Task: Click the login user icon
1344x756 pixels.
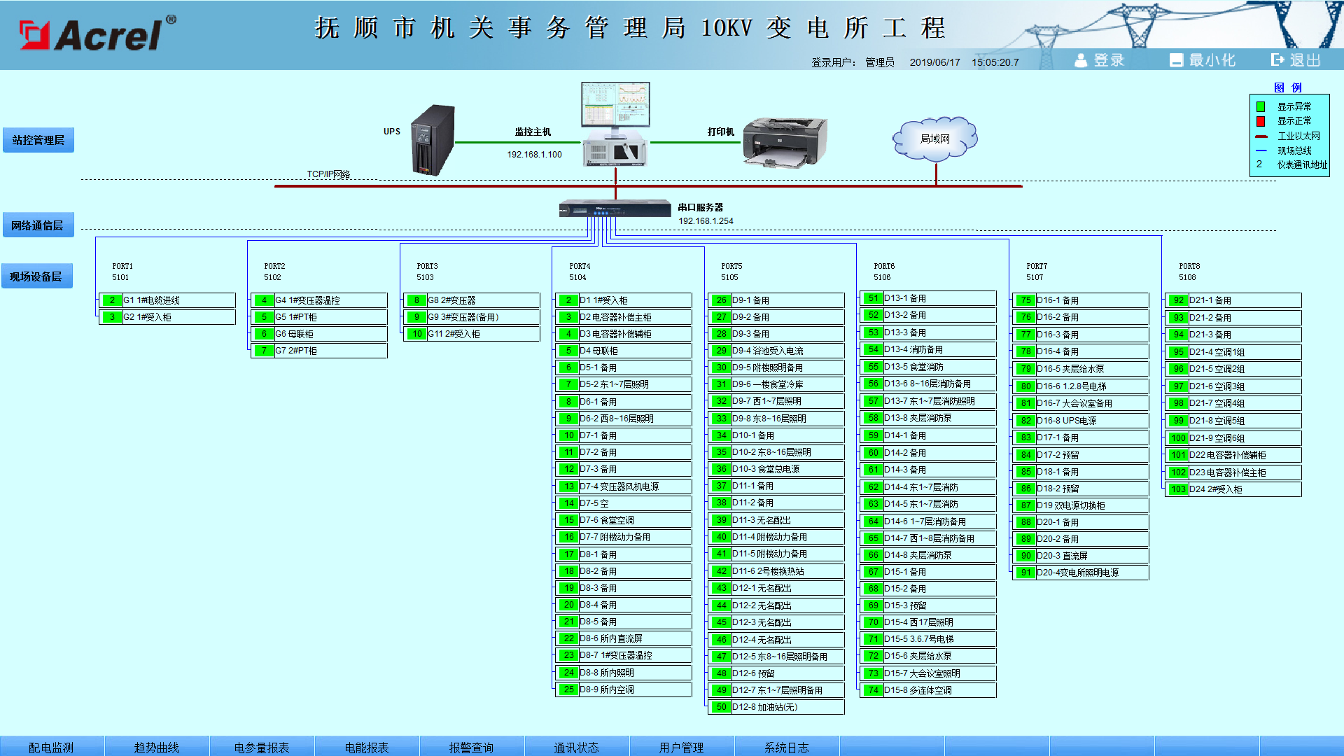Action: [x=1081, y=60]
